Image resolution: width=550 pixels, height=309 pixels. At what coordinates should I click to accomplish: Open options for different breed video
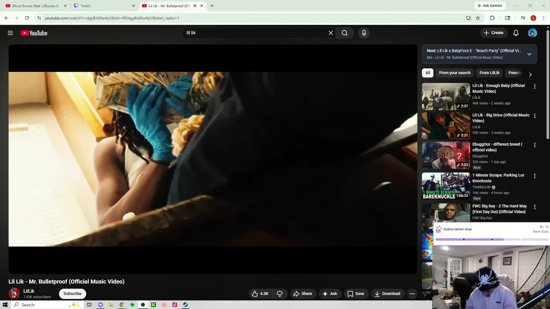pos(535,145)
